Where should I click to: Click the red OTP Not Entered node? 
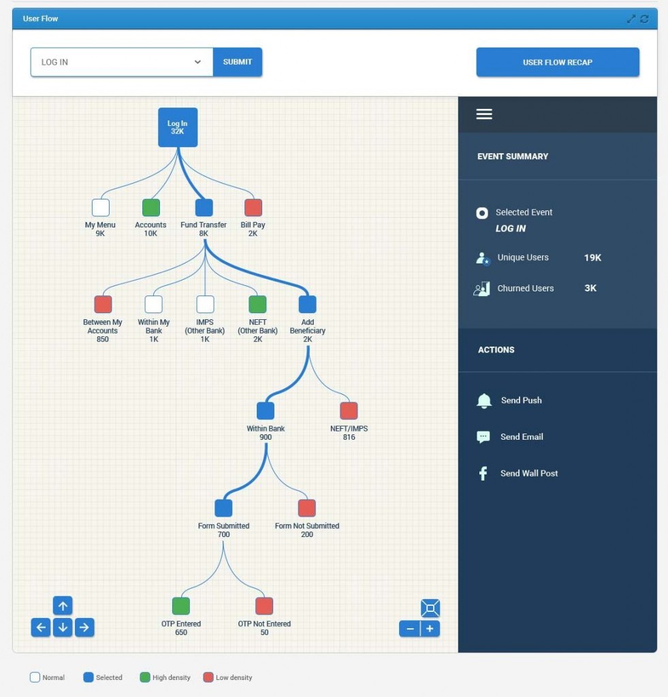point(264,606)
